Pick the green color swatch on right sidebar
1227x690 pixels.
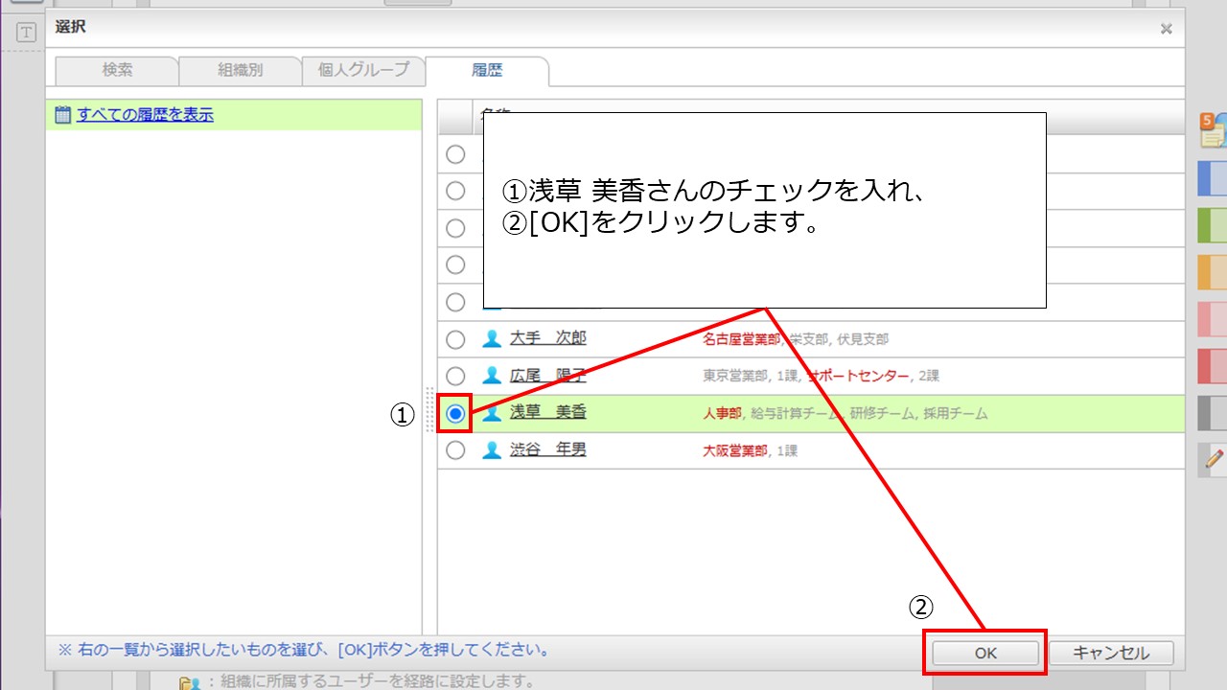(x=1213, y=225)
